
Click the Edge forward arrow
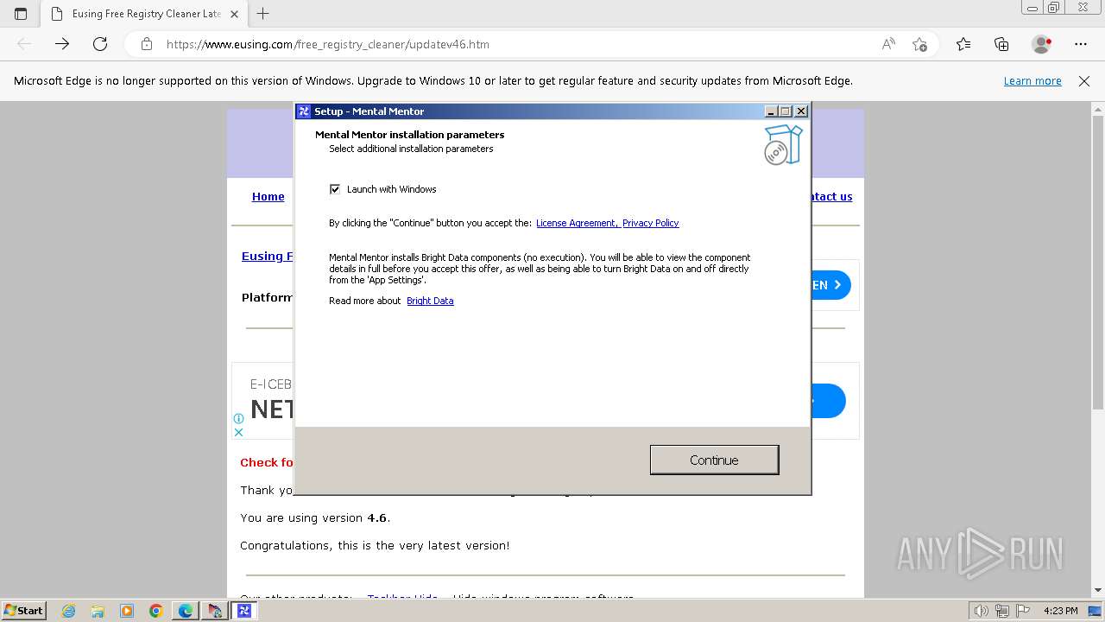(x=62, y=44)
